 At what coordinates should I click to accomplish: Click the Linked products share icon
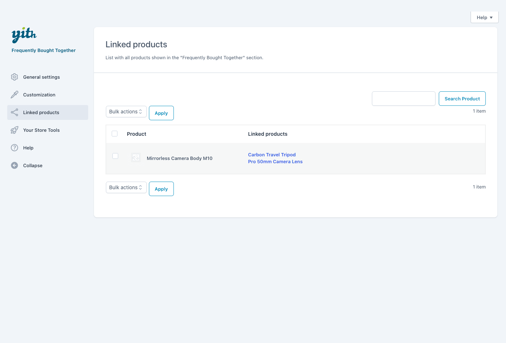tap(14, 112)
